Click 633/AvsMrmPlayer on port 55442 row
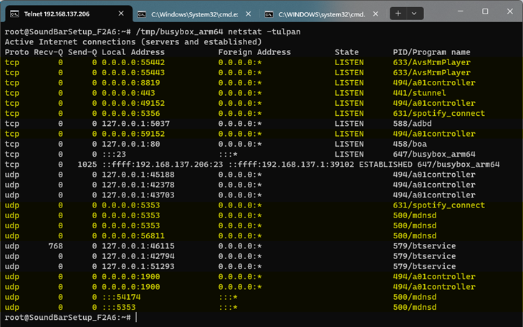523x327 pixels. 431,62
